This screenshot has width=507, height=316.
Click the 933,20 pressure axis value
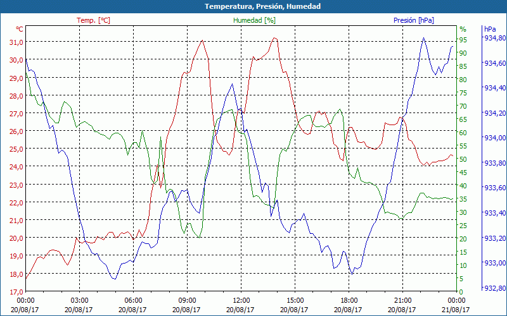coord(494,238)
